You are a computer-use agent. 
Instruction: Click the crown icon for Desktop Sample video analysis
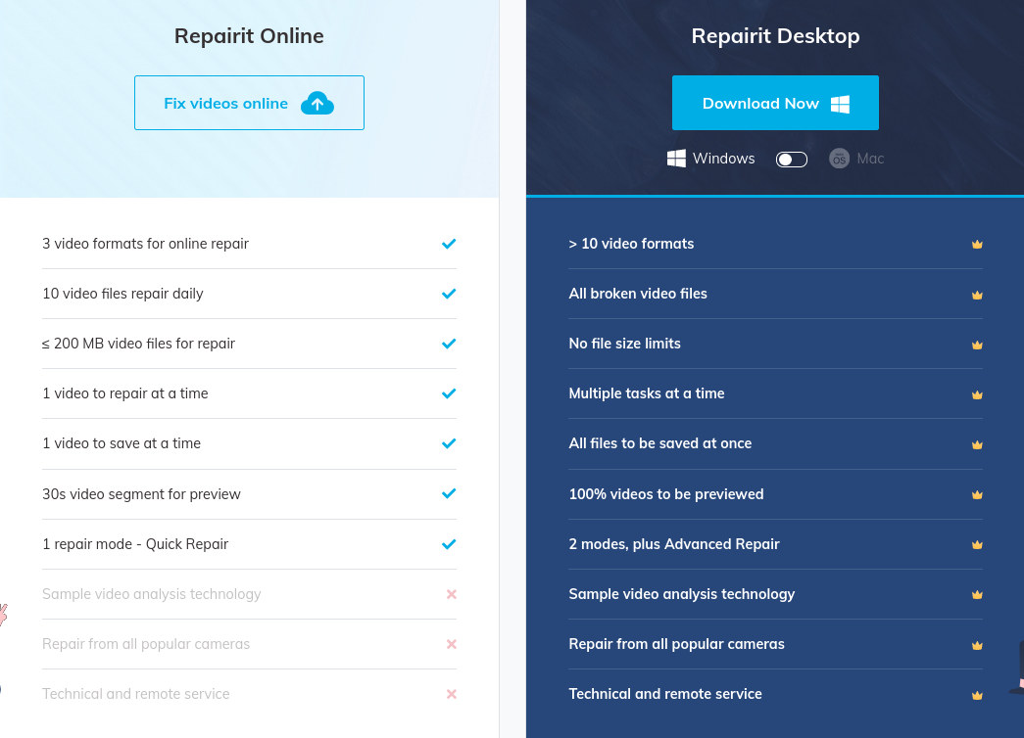pyautogui.click(x=977, y=594)
